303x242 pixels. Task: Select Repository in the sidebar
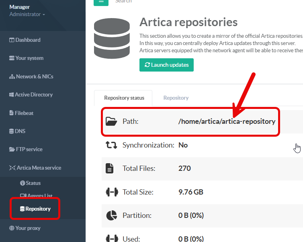click(x=38, y=209)
